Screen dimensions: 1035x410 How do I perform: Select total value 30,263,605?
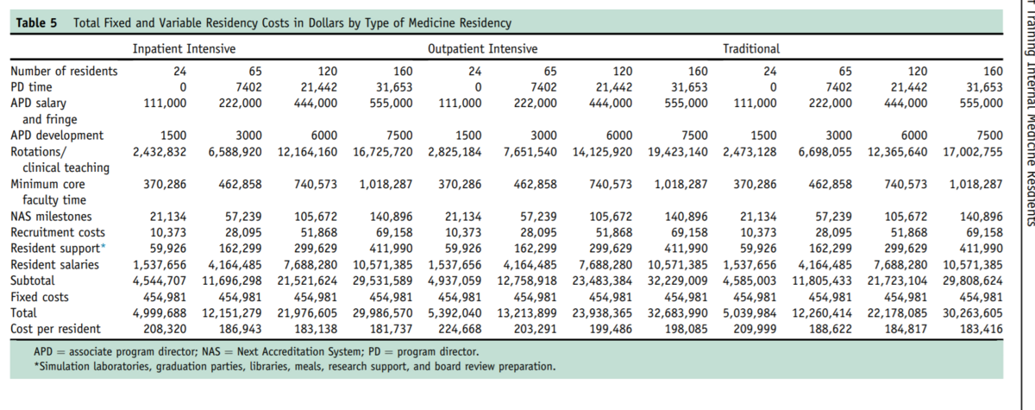[x=972, y=312]
